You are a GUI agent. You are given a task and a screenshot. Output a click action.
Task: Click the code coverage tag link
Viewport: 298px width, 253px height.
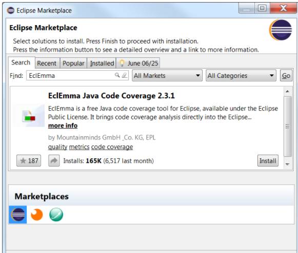click(112, 146)
